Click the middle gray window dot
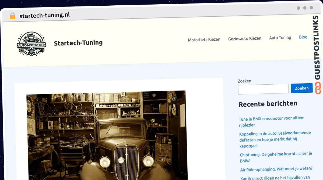 click(x=305, y=8)
